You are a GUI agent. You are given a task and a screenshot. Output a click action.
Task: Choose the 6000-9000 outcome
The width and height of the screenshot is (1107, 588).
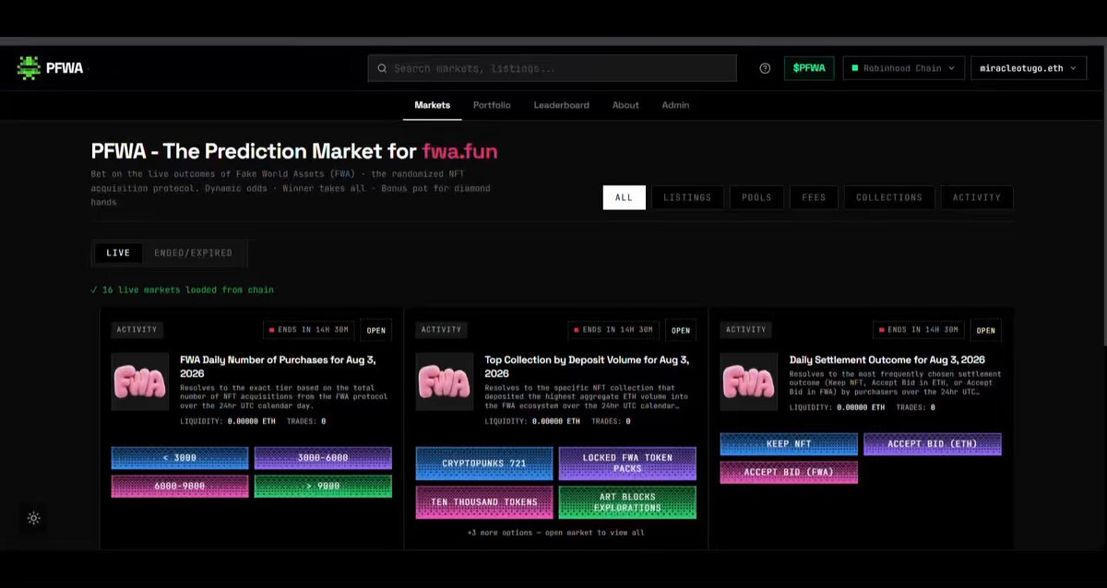click(180, 487)
